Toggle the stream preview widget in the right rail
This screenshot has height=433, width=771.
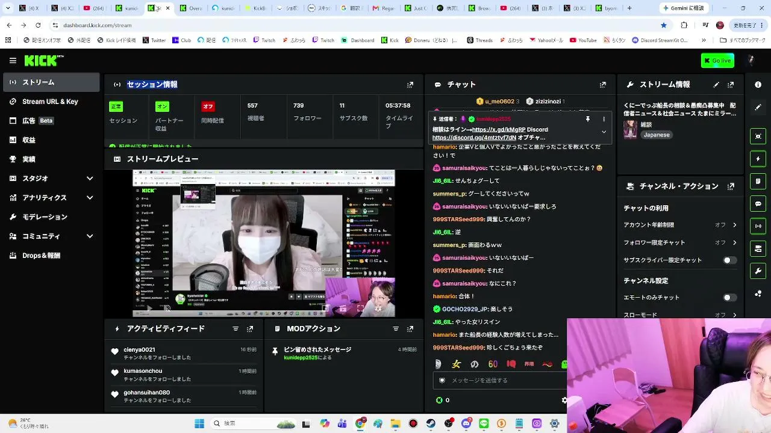click(758, 137)
